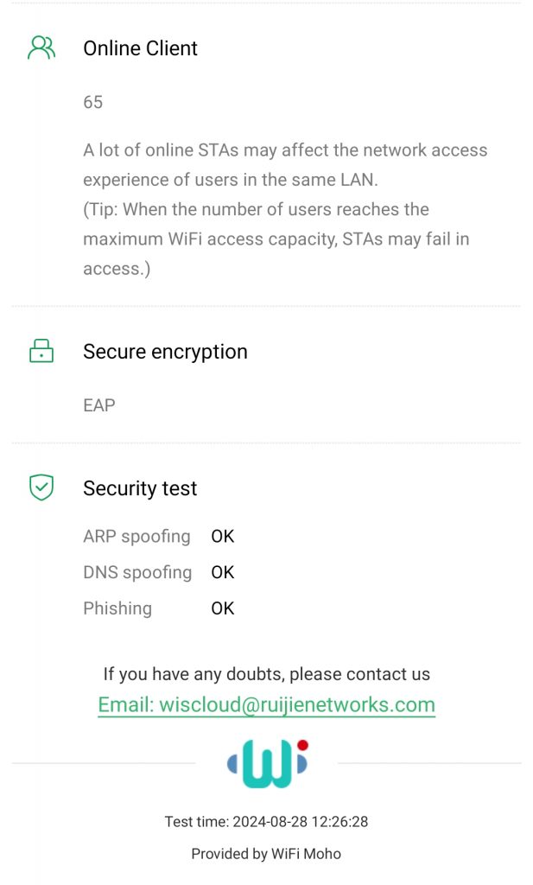533x885 pixels.
Task: Select the Online Client heading
Action: (x=140, y=48)
